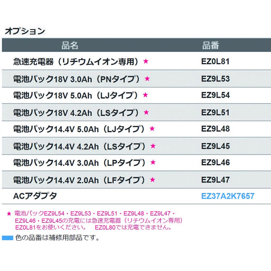Image resolution: width=271 pixels, height=271 pixels.
Task: Select part number EZ9L54
Action: [x=215, y=95]
